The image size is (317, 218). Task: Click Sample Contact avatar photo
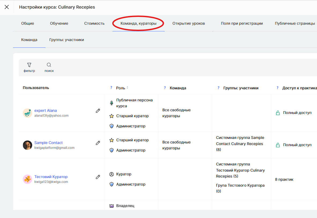(27, 145)
